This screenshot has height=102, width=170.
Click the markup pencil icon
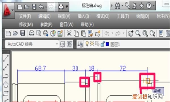60,33
